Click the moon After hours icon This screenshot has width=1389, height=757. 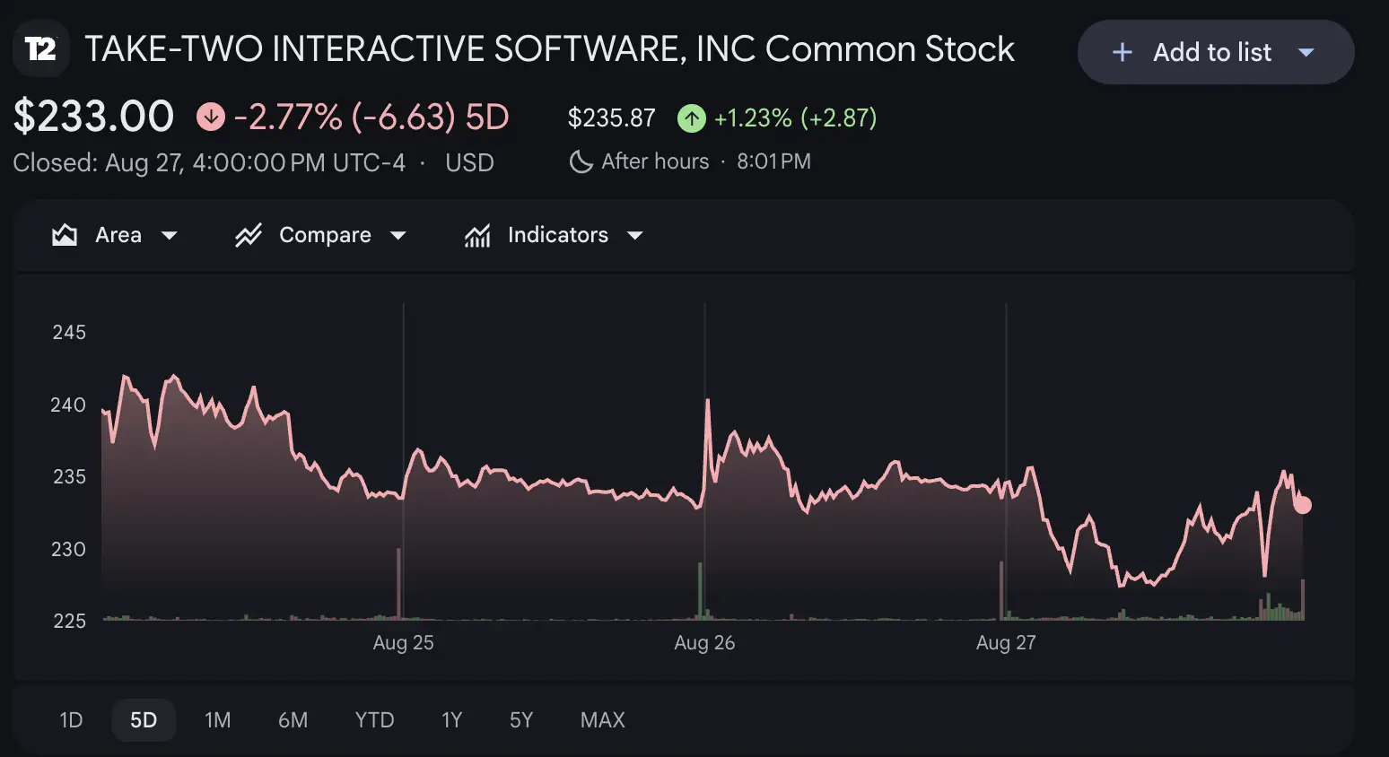click(581, 161)
